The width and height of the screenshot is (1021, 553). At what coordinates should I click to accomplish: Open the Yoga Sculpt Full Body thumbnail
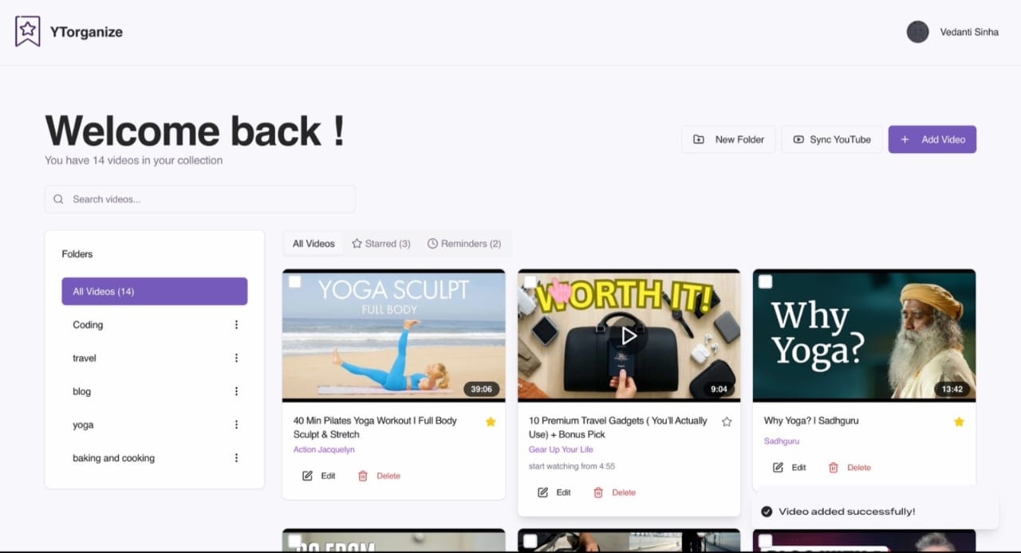click(x=394, y=335)
